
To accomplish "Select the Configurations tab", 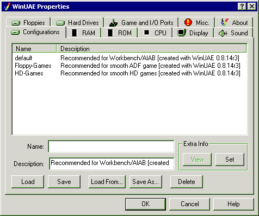I will point(35,32).
